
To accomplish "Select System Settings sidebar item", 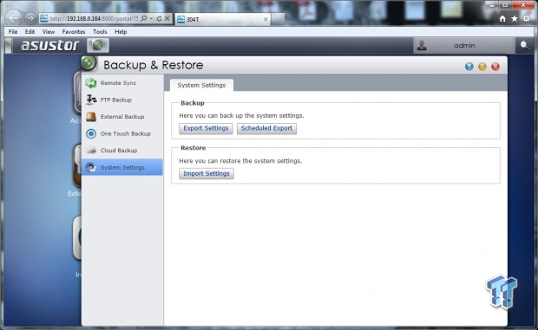I will (x=122, y=167).
